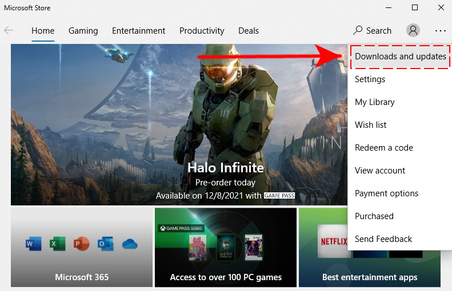Go to the Deals tab

click(249, 30)
